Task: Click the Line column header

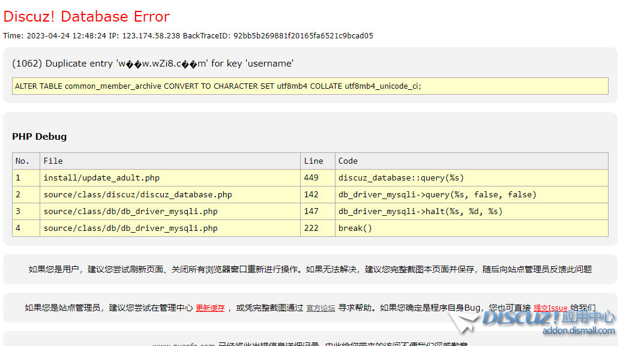Action: pos(313,161)
